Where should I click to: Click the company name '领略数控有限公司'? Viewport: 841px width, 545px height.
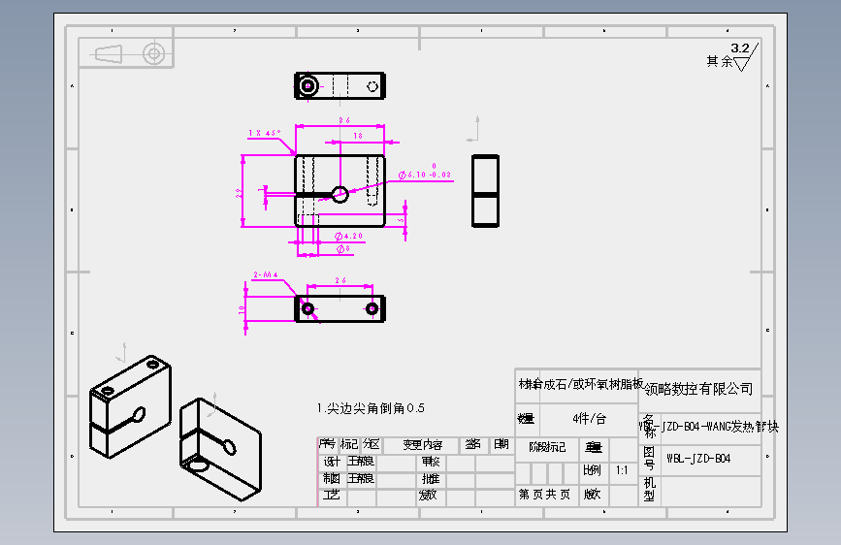coord(698,389)
